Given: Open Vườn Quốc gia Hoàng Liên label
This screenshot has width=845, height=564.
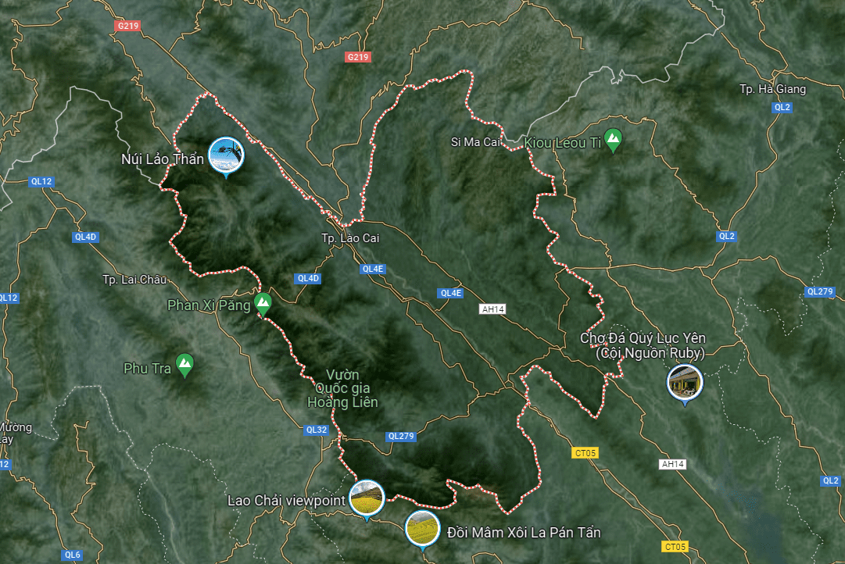Looking at the screenshot, I should 342,388.
